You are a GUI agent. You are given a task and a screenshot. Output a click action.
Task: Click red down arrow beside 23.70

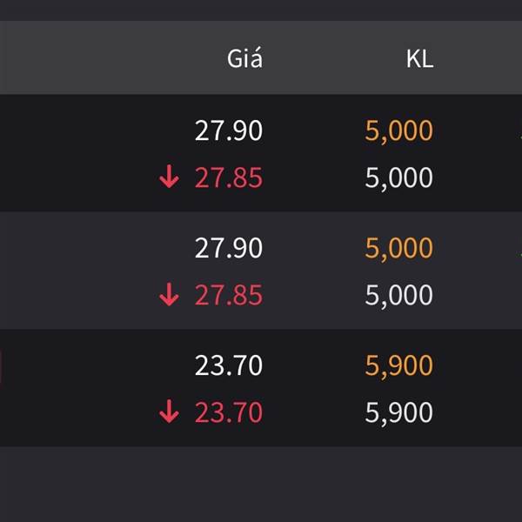169,412
